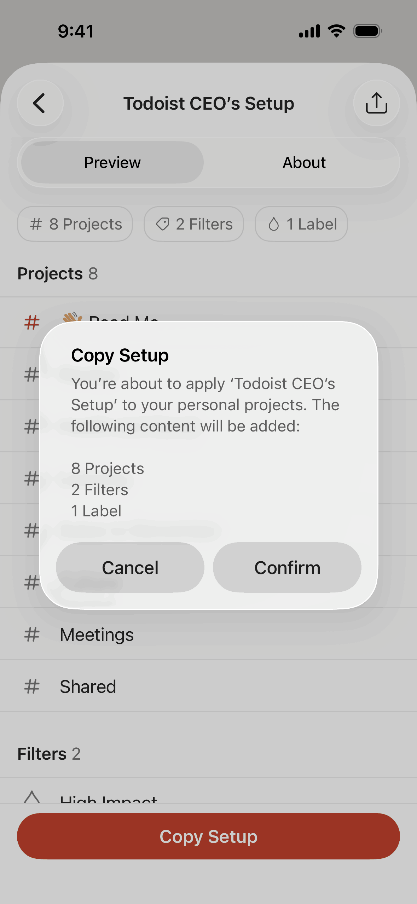
Task: Tap the back arrow icon
Action: click(x=40, y=103)
